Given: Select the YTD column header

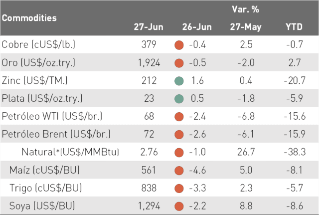Looking at the screenshot, I should [294, 27].
